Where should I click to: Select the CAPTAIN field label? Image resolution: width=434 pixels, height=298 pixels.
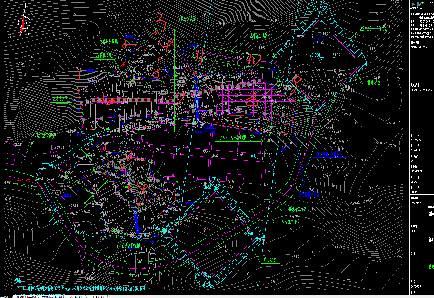tap(415, 161)
